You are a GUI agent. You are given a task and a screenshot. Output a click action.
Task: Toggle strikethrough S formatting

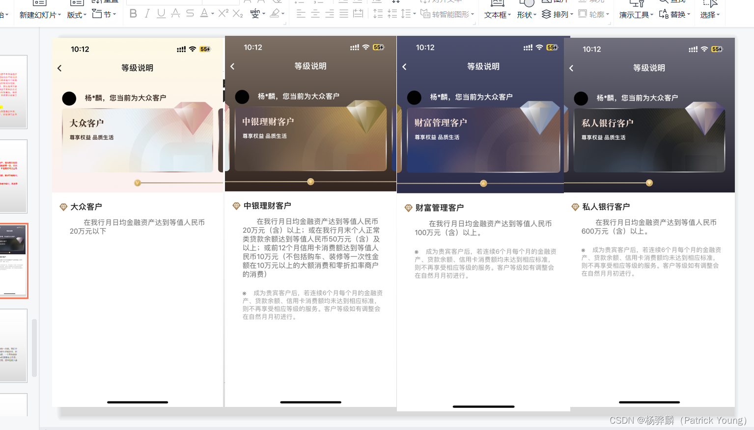[x=190, y=14]
